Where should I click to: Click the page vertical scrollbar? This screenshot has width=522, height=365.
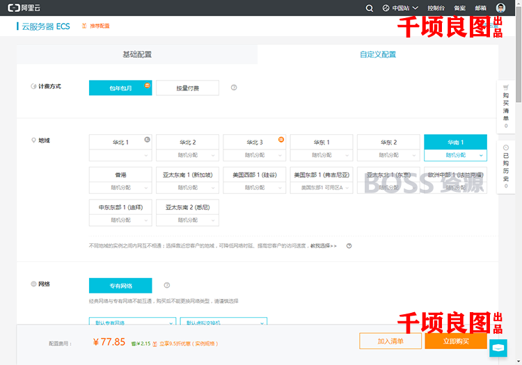coord(519,54)
